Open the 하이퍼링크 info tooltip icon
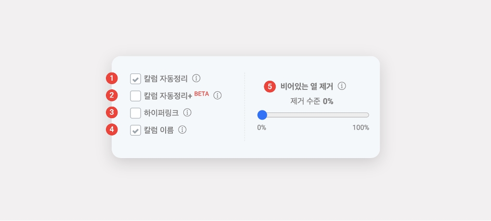The height and width of the screenshot is (221, 491). click(x=188, y=113)
